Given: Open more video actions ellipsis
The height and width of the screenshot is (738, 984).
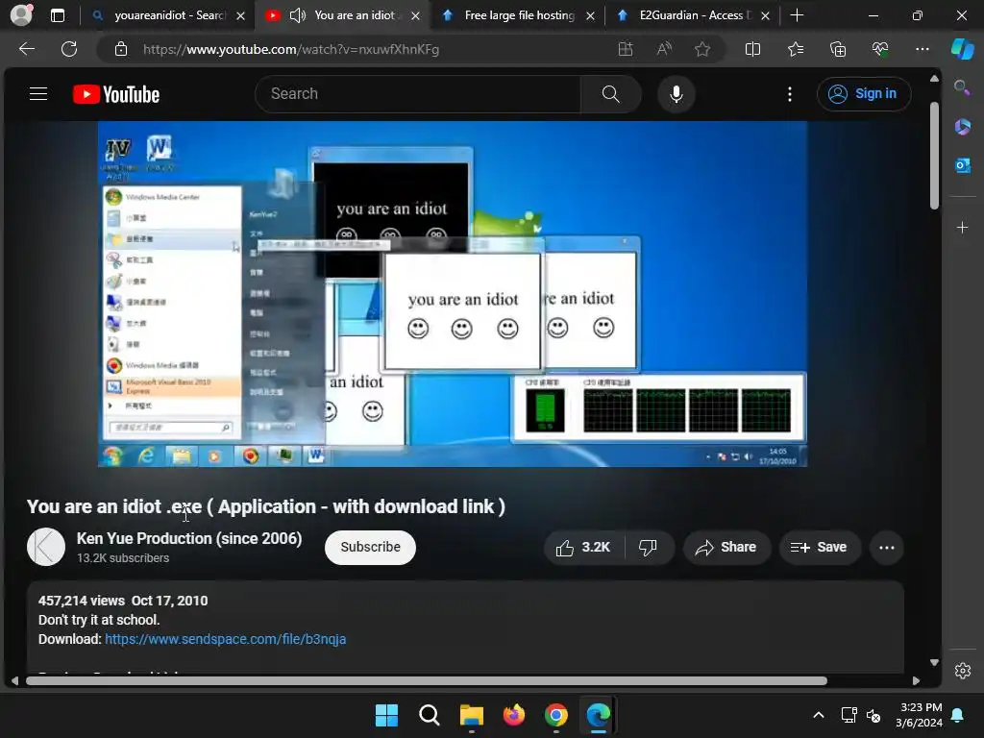Looking at the screenshot, I should [x=887, y=547].
